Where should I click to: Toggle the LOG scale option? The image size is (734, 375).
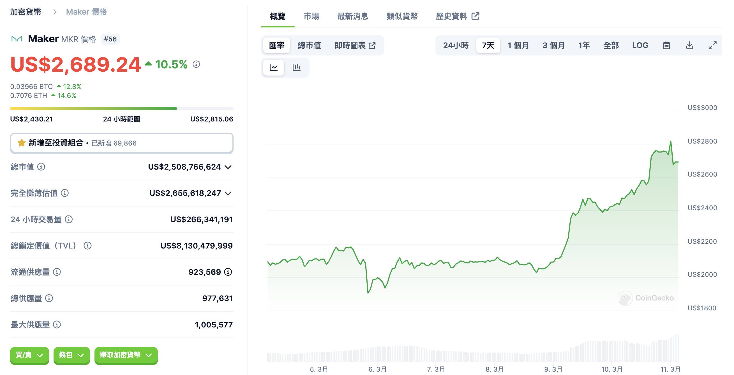click(x=640, y=46)
